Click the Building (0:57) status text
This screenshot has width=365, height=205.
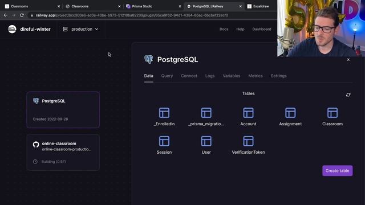pos(54,162)
